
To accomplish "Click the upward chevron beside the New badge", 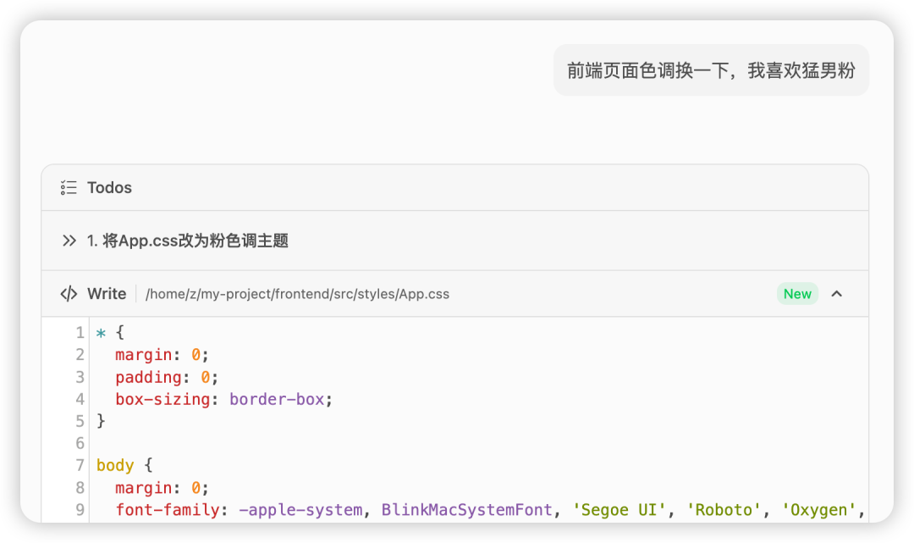I will [837, 293].
